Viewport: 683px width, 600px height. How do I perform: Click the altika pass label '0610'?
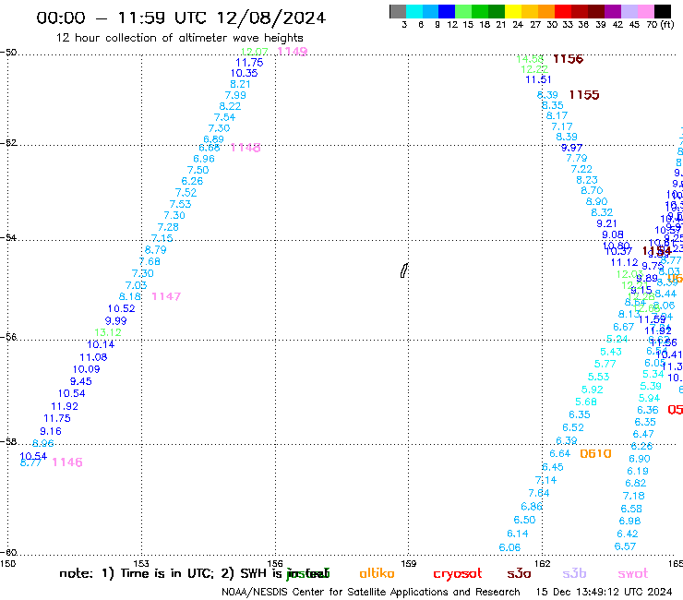pyautogui.click(x=595, y=454)
